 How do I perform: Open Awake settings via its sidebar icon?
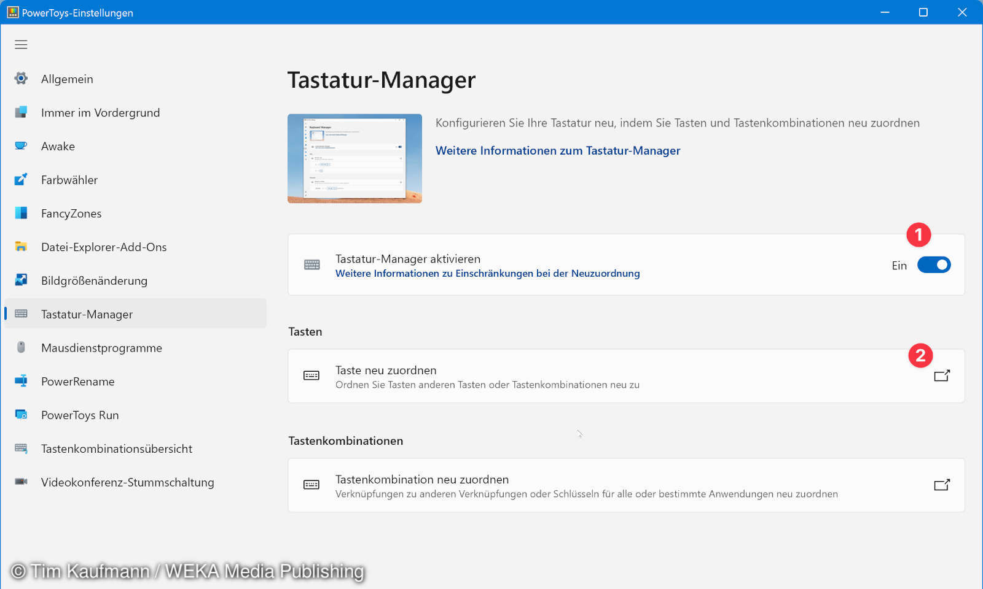pyautogui.click(x=21, y=146)
